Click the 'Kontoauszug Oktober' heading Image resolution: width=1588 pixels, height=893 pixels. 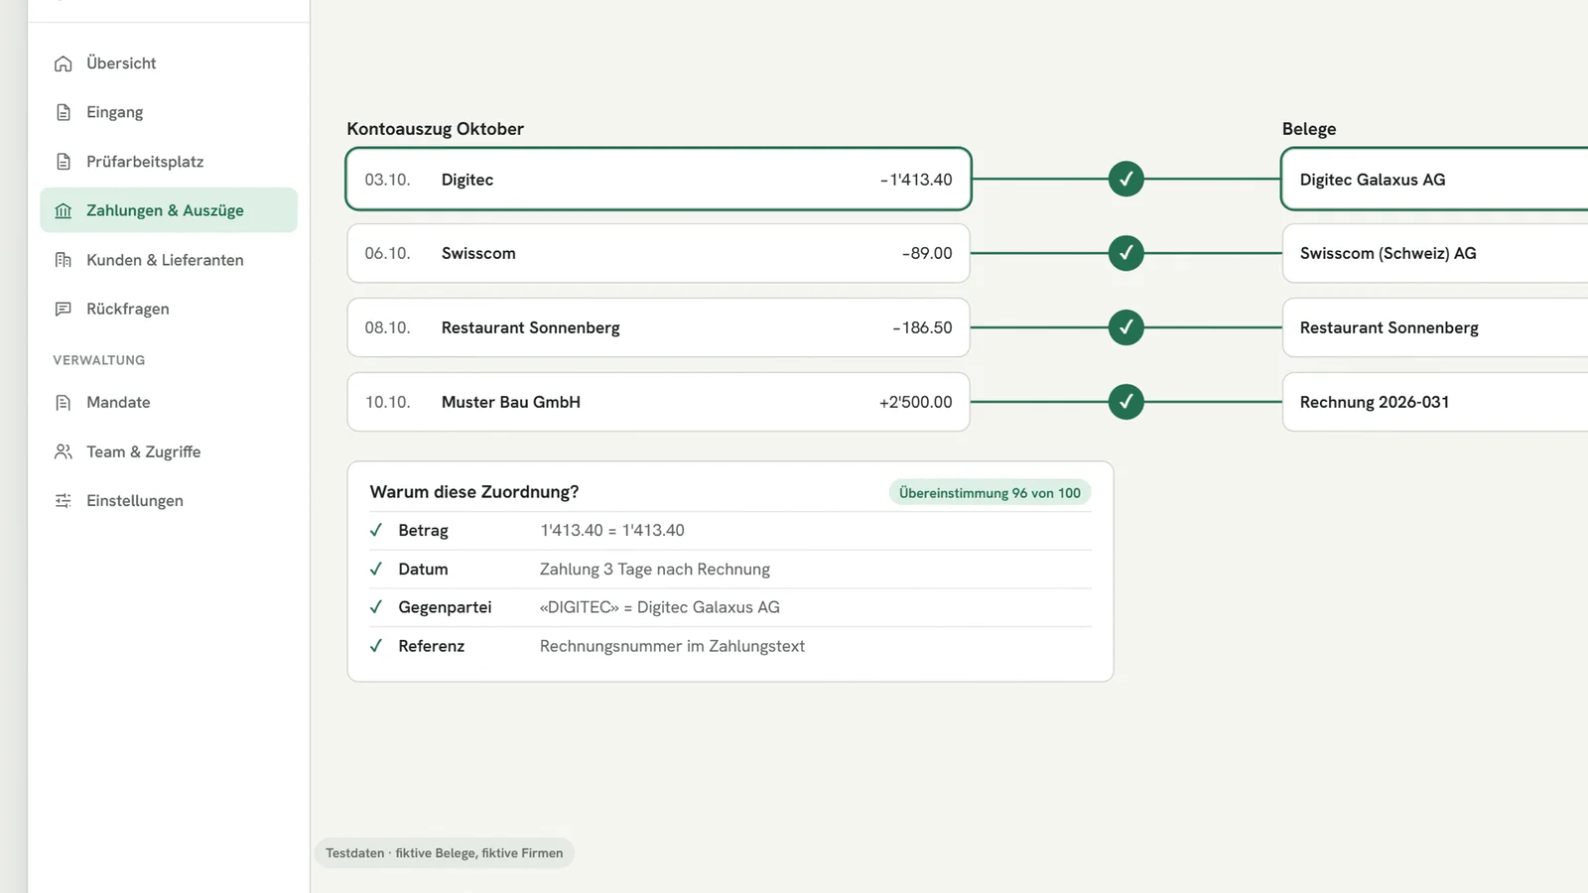pos(435,129)
